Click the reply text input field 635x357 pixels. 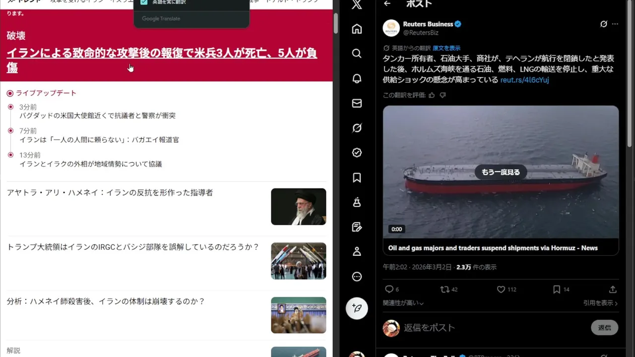493,328
